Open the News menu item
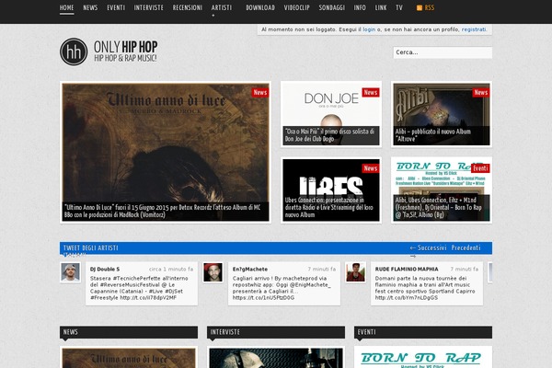 pyautogui.click(x=90, y=7)
